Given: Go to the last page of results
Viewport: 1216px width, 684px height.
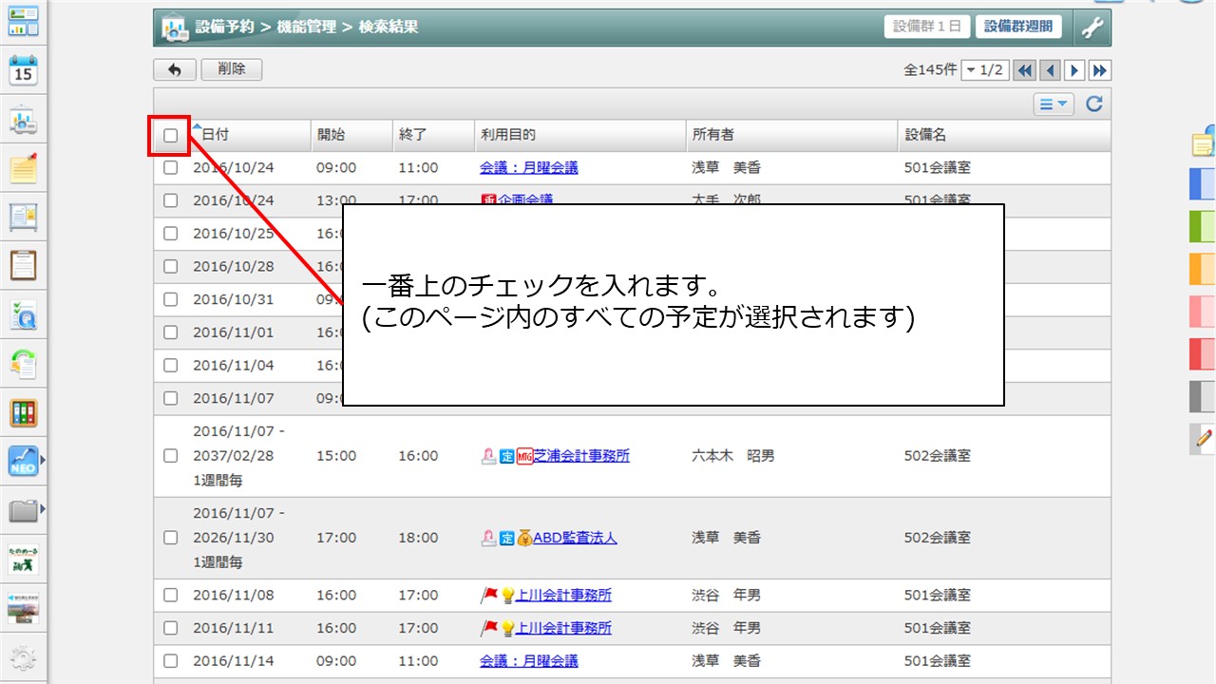Looking at the screenshot, I should (1100, 70).
